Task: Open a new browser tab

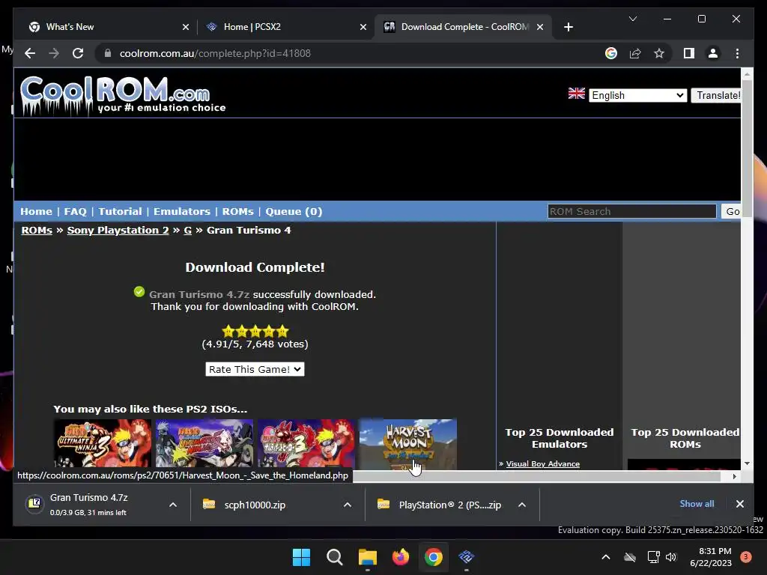Action: click(x=568, y=27)
